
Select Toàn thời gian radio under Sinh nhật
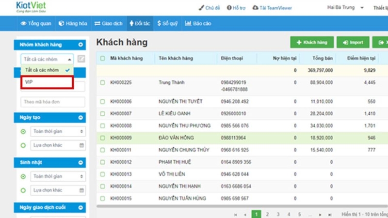23,176
